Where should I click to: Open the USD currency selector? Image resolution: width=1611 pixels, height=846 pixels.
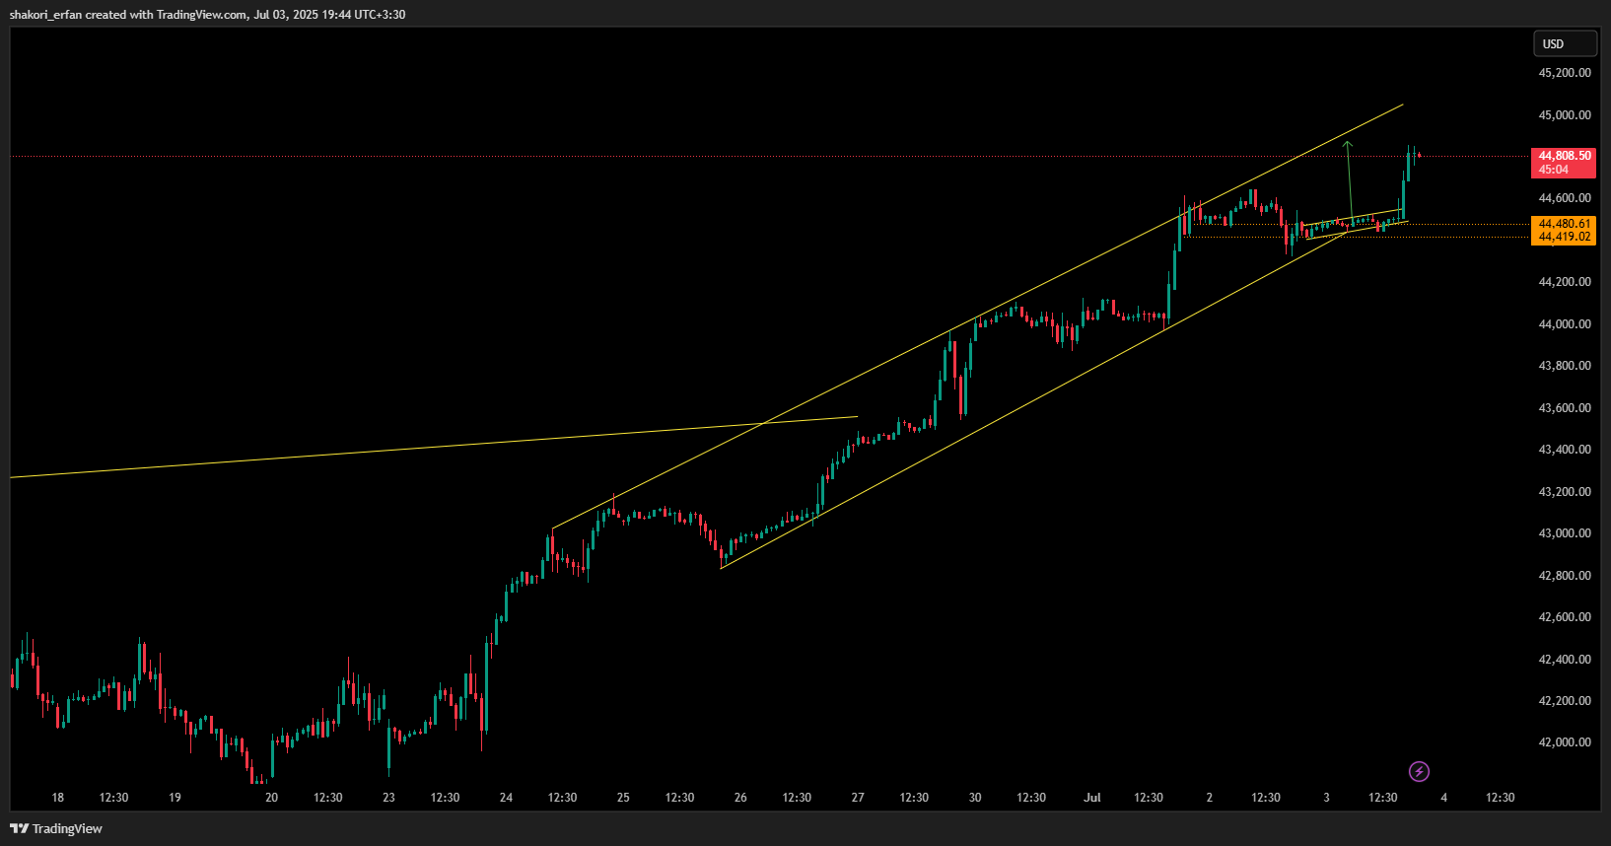(x=1565, y=43)
